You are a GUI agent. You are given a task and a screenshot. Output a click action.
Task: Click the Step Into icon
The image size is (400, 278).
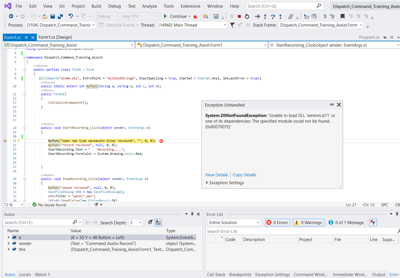tap(265, 16)
